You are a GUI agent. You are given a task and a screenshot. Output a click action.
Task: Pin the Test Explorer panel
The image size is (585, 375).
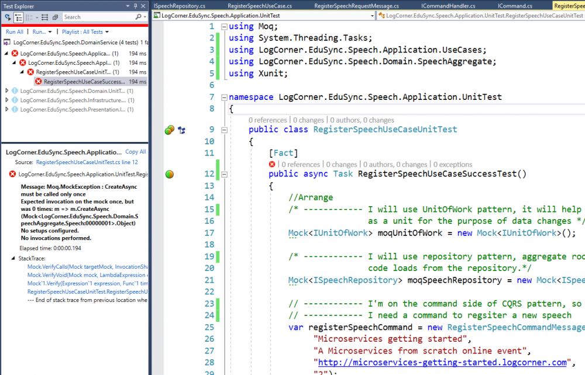point(136,5)
